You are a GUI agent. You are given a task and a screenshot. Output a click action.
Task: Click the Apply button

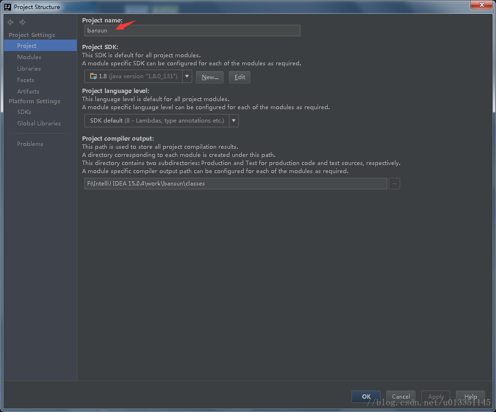tap(435, 397)
